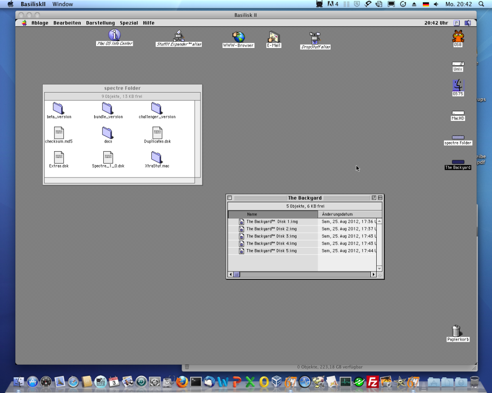Open Firefox from the Dock
Viewport: 492px width, 393px height.
[182, 381]
